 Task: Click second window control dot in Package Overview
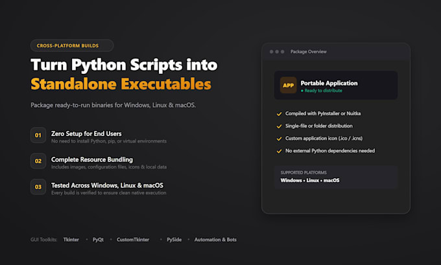point(277,52)
